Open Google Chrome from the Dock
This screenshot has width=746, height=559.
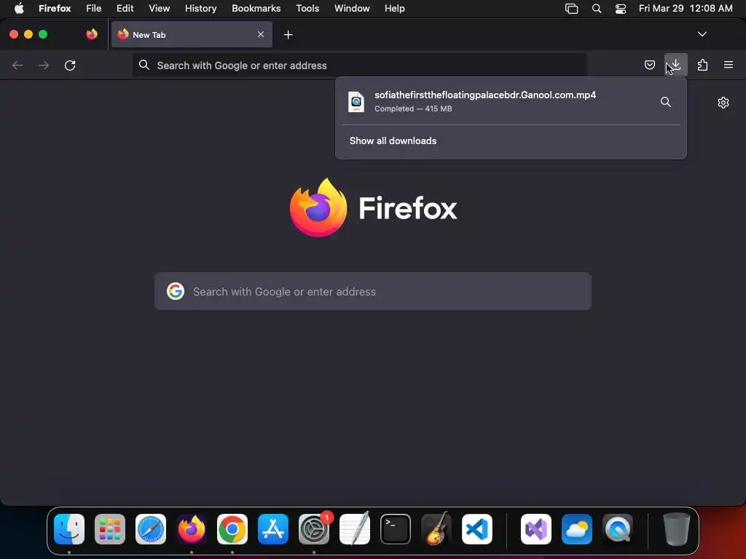(232, 528)
